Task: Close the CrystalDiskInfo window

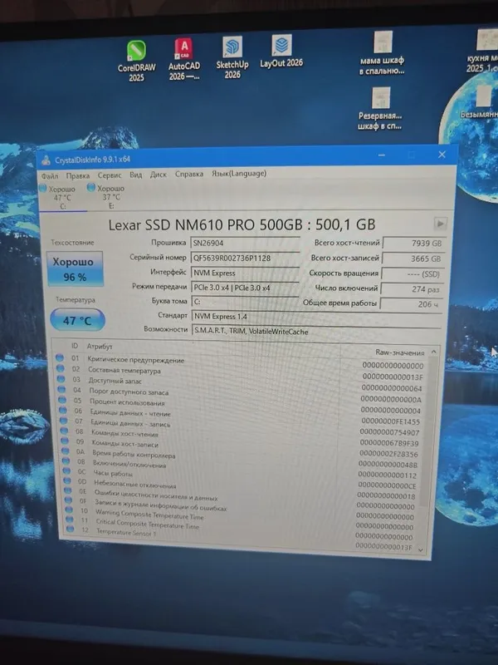Action: [x=442, y=155]
